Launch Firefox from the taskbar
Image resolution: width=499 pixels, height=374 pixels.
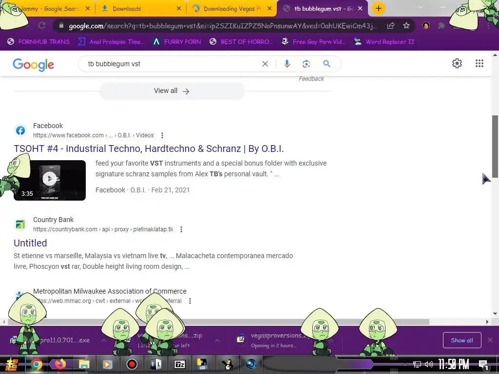(x=60, y=364)
